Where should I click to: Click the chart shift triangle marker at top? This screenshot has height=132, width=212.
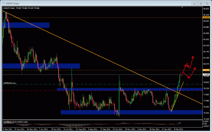(182, 7)
